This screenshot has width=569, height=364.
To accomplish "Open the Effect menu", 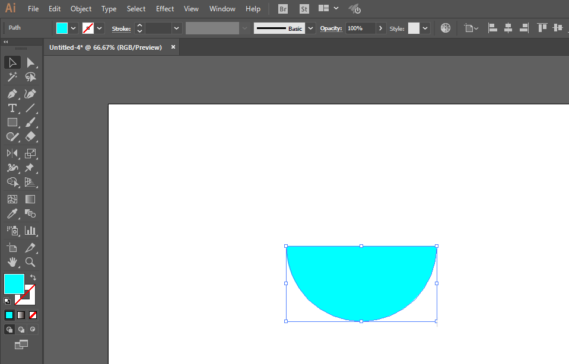I will point(165,9).
